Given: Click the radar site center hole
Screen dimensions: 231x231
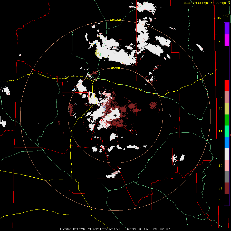Looking at the screenshot, I should point(115,115).
